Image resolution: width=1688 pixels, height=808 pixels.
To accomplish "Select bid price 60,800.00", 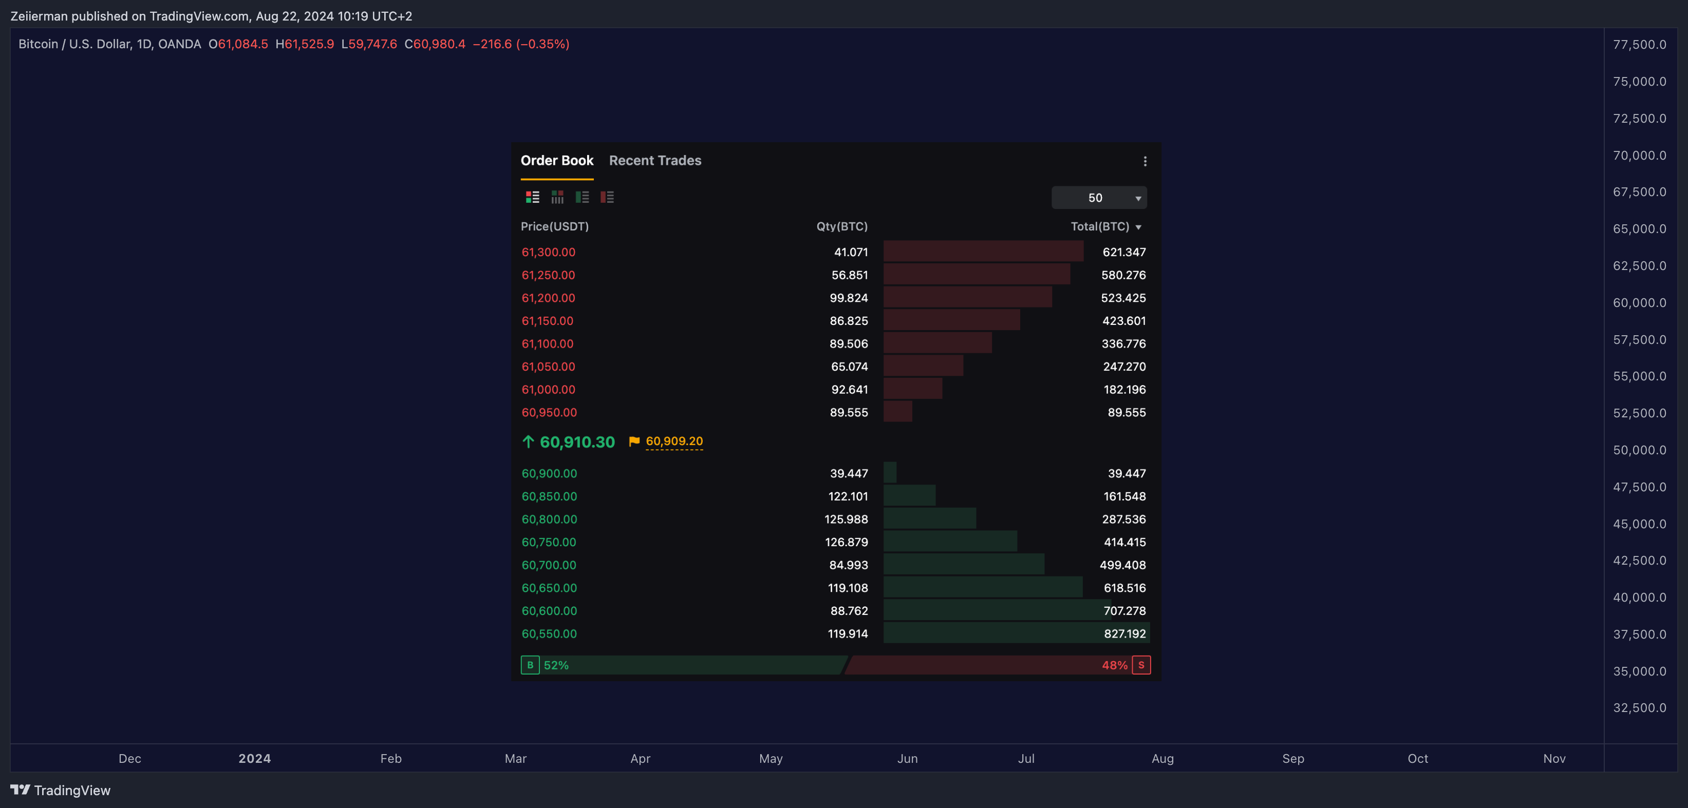I will [549, 519].
